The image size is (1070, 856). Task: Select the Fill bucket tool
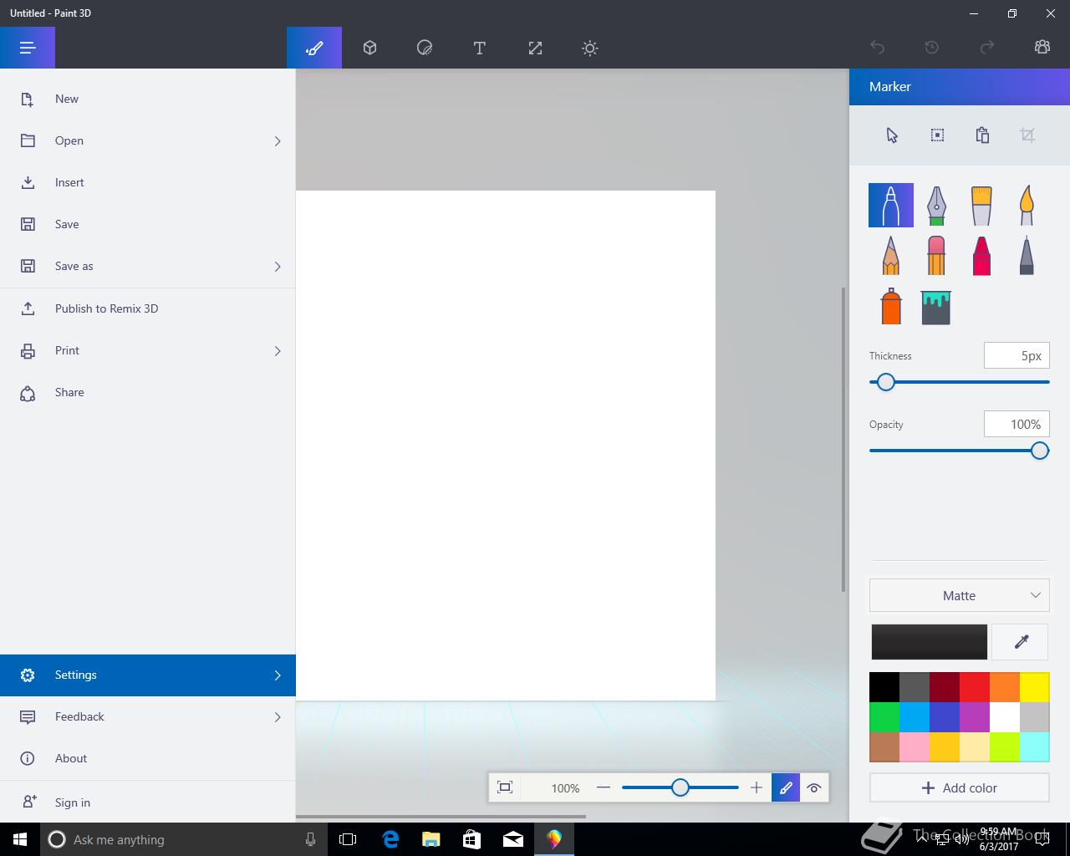936,307
